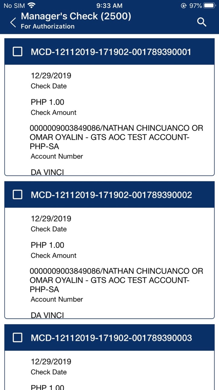Tap the 12/29/2019 date in the third card
Viewport: 219px width, 390px height.
coord(51,362)
